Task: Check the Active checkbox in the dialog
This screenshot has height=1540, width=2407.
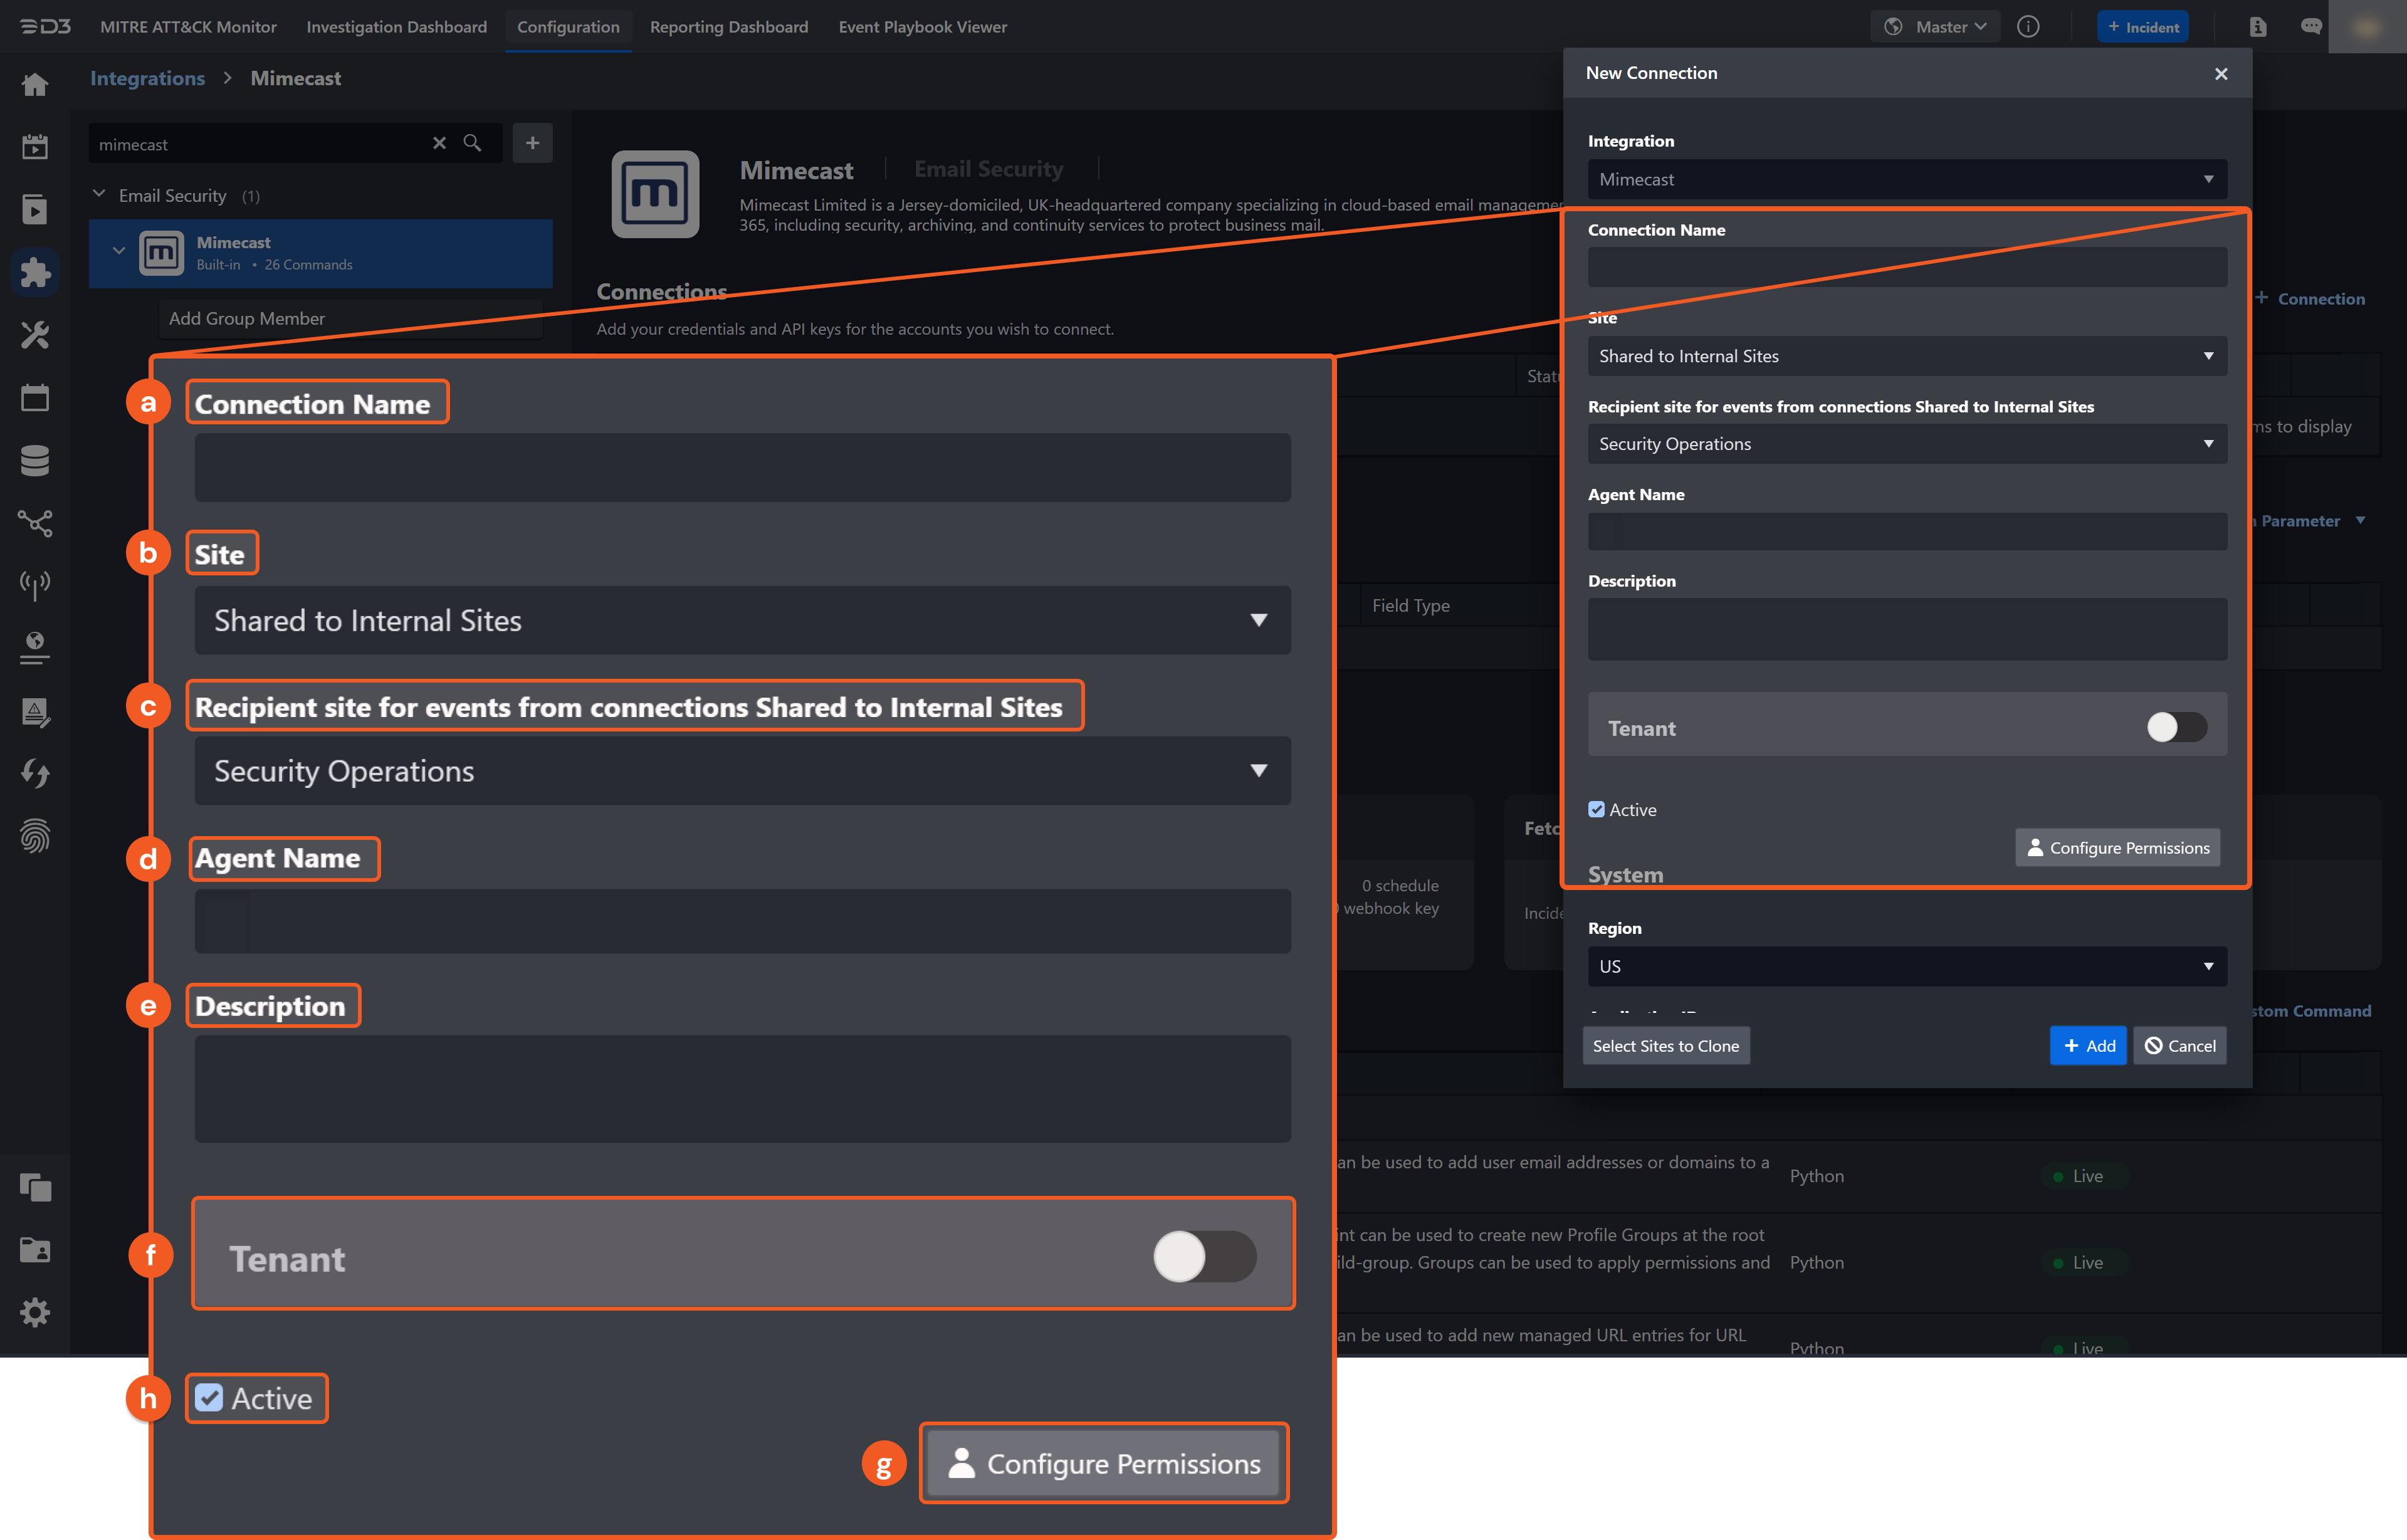Action: 1596,809
